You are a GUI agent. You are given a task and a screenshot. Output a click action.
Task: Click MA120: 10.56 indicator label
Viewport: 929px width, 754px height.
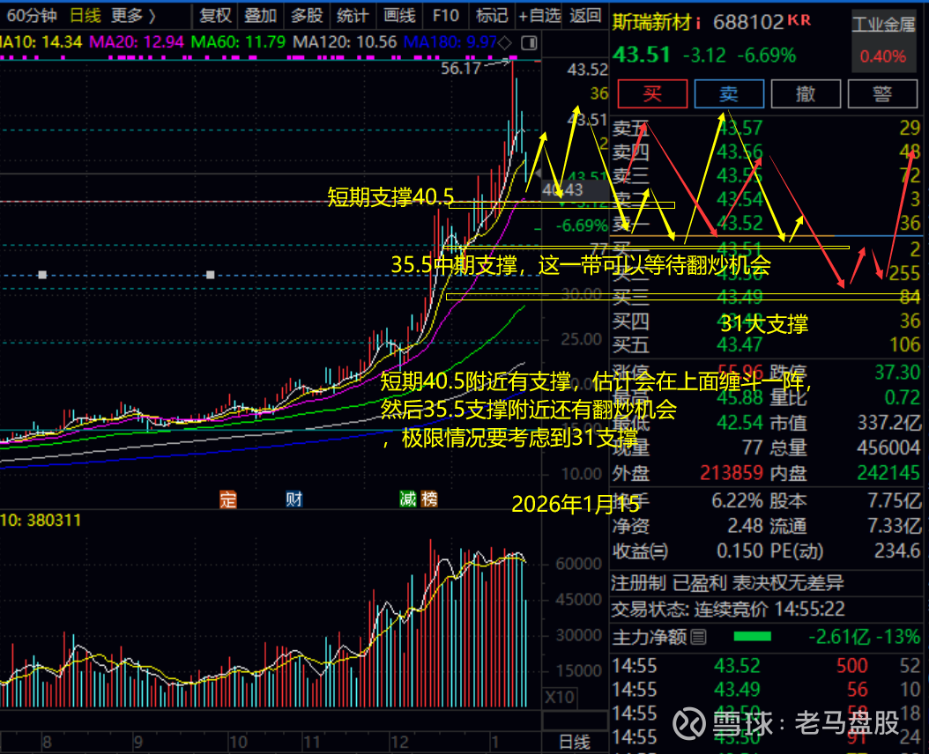(x=345, y=42)
